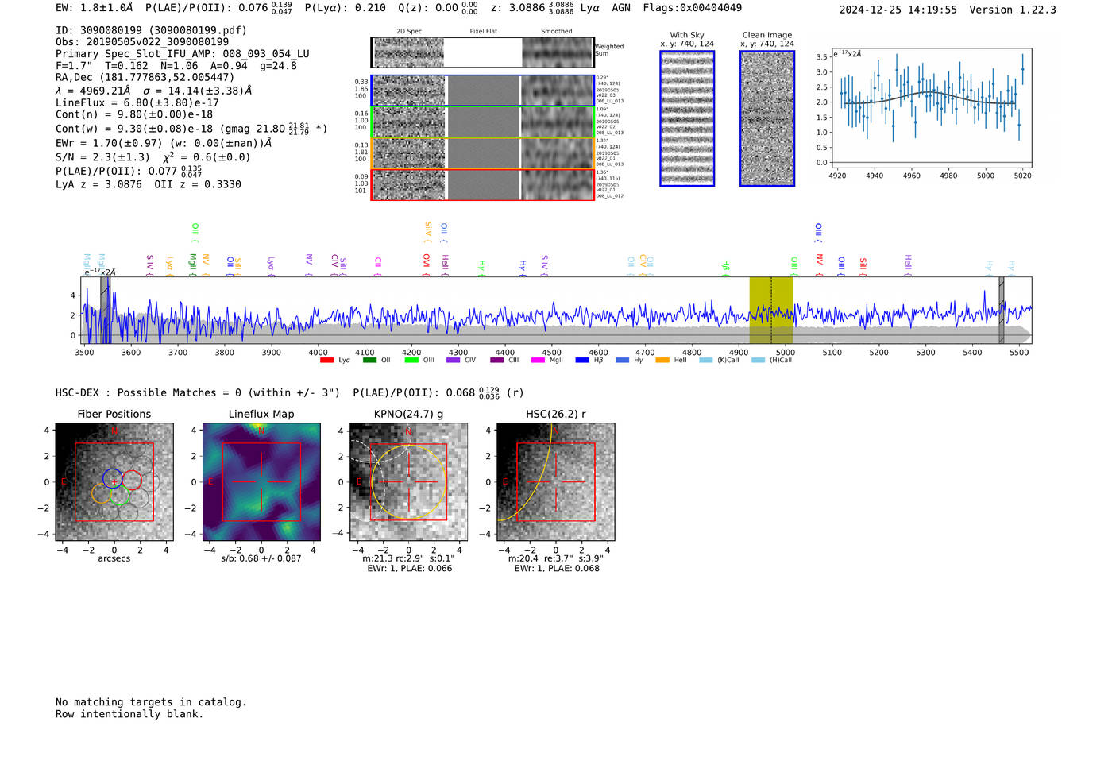Select the red-bordered fiber spectrum row

(482, 184)
